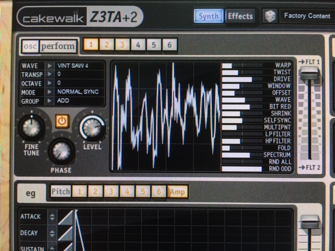The image size is (335, 251).
Task: Click the ATTACK curve shape icon
Action: [x=65, y=218]
